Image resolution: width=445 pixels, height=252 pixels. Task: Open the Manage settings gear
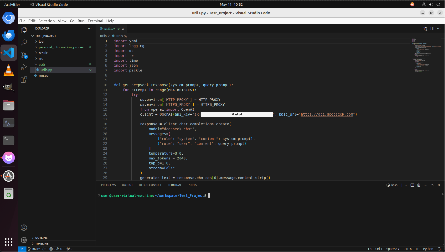pyautogui.click(x=24, y=240)
